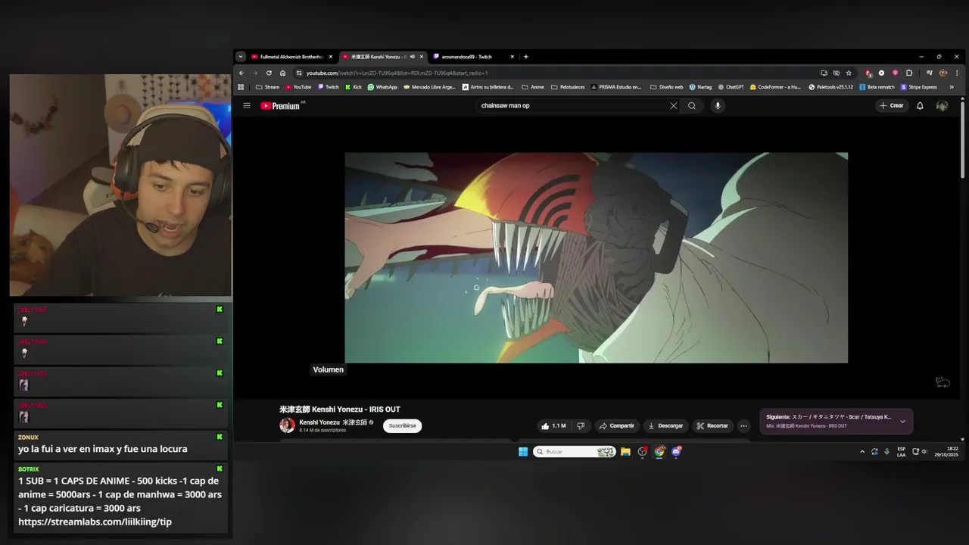
Task: Go back in the browser
Action: pos(241,73)
